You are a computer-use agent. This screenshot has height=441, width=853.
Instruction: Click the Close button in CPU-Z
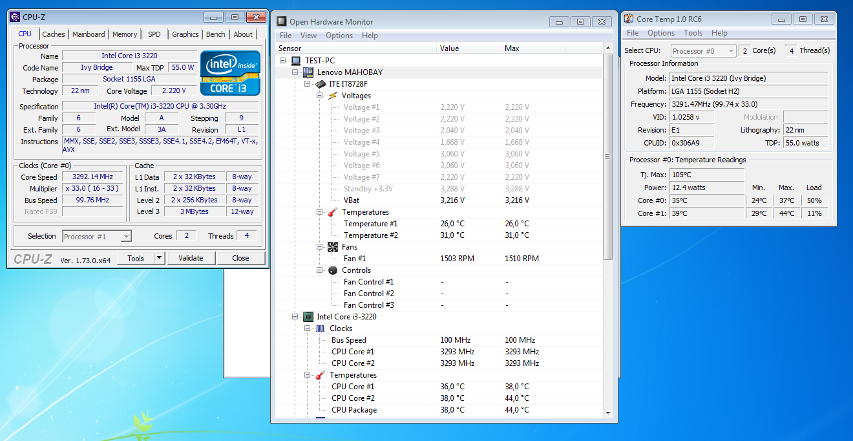coord(240,258)
